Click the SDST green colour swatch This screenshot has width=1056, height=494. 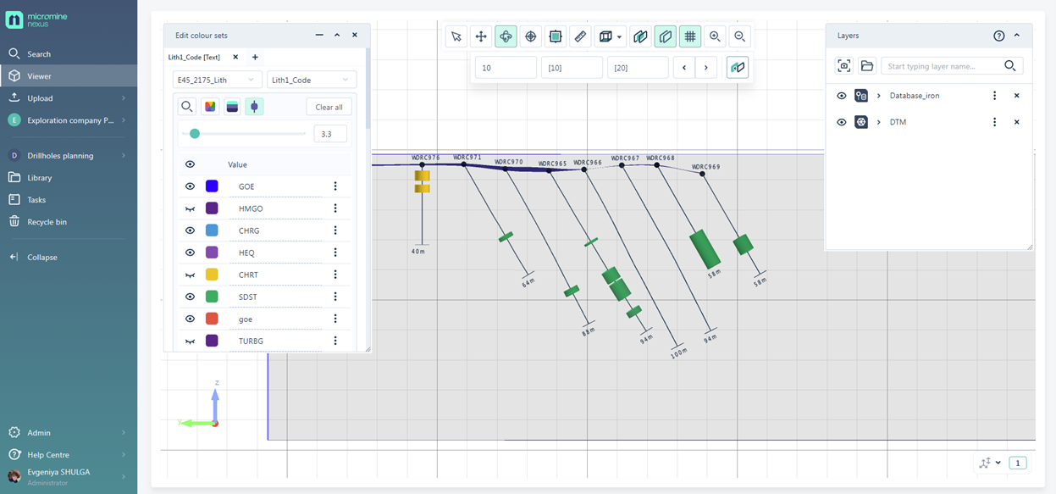tap(212, 297)
